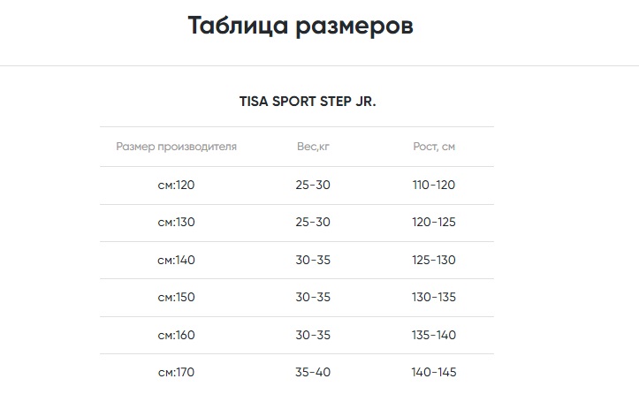
Task: Click the 135-140 height value
Action: pos(434,335)
